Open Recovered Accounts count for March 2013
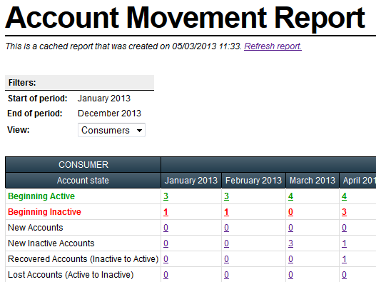This screenshot has height=282, width=376. pos(290,259)
